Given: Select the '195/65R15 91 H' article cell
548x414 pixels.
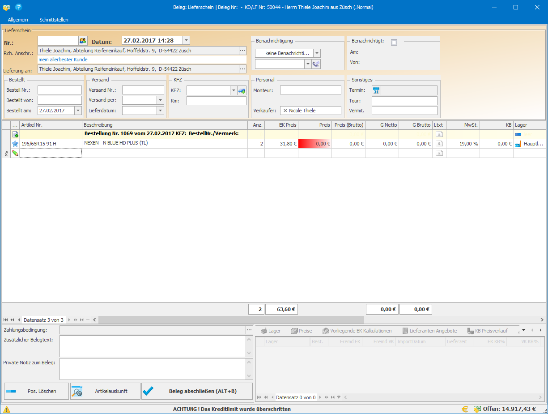Looking at the screenshot, I should [x=51, y=144].
